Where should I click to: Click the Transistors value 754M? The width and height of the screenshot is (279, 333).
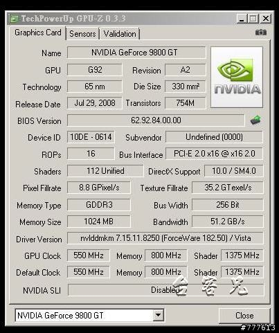point(185,103)
